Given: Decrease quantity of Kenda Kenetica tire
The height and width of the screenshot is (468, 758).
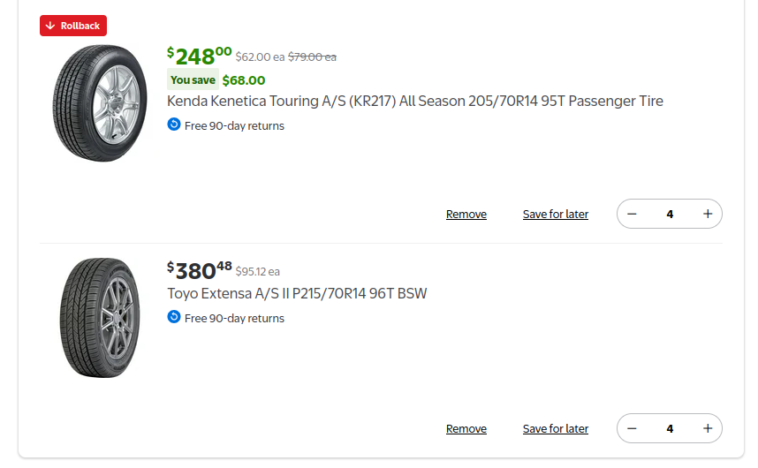Looking at the screenshot, I should click(632, 214).
